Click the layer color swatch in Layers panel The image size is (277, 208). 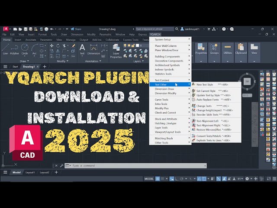[138, 45]
